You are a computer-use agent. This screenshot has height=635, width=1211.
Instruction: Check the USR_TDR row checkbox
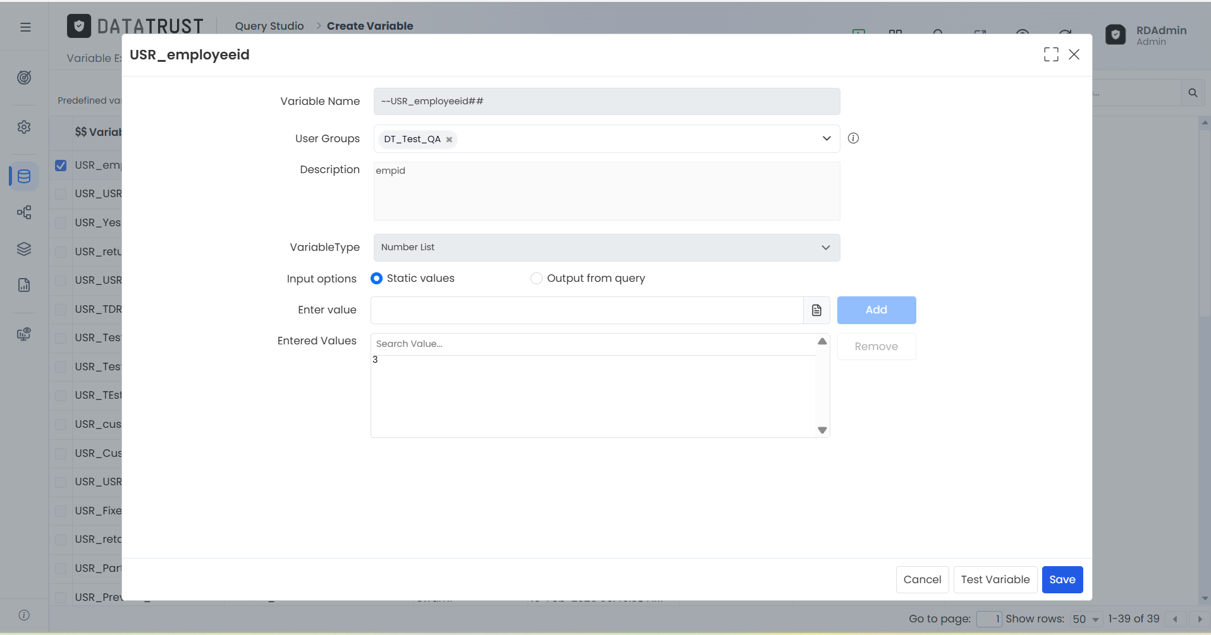point(61,310)
